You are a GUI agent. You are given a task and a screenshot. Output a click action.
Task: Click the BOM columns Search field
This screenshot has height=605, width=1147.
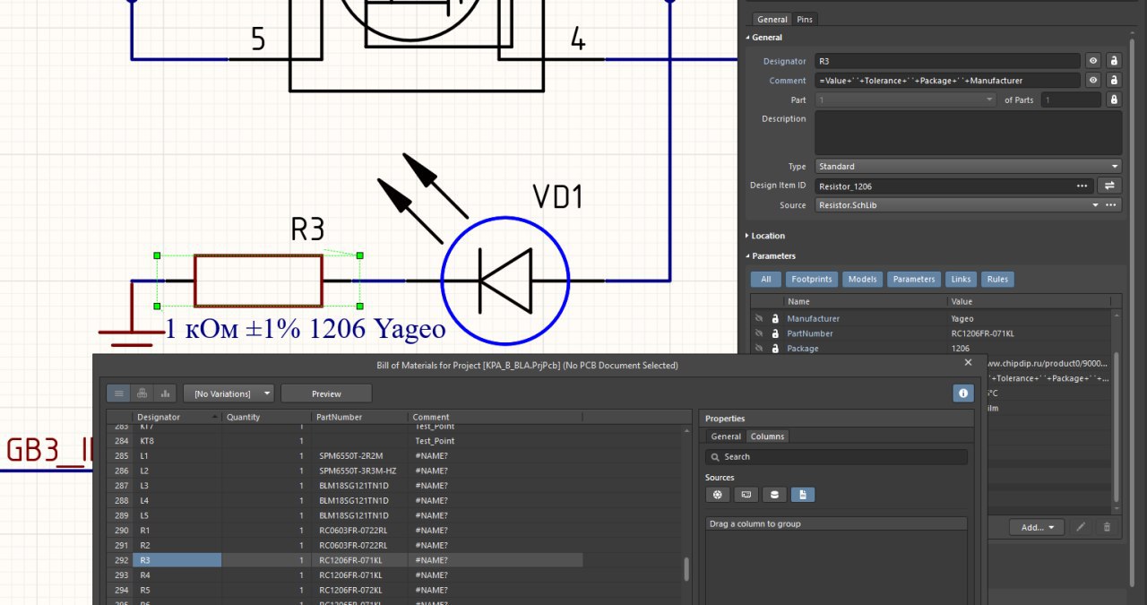pyautogui.click(x=836, y=456)
